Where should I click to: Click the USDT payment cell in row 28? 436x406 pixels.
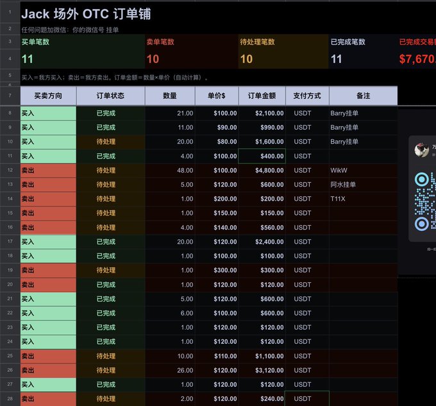(x=307, y=399)
